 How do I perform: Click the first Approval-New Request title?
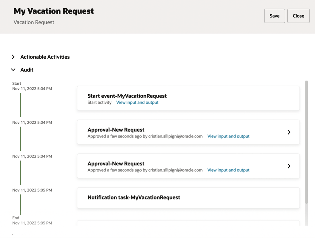pos(116,130)
